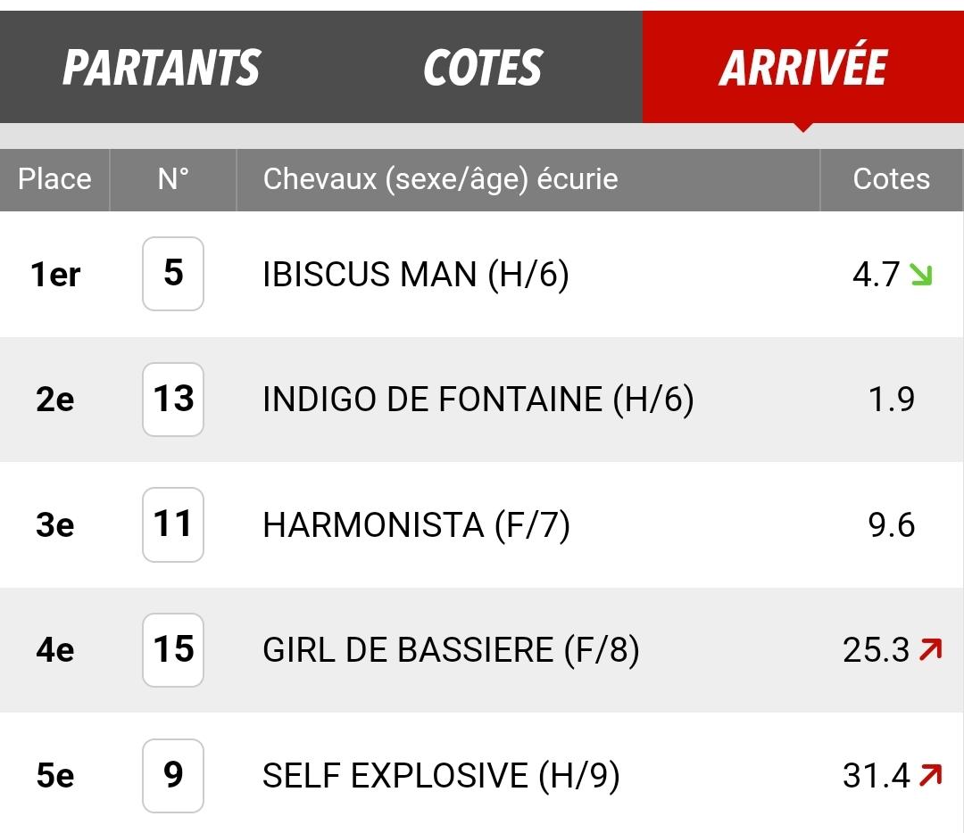Tap the number 9 badge
Screen dimensions: 964x833
pos(173,775)
